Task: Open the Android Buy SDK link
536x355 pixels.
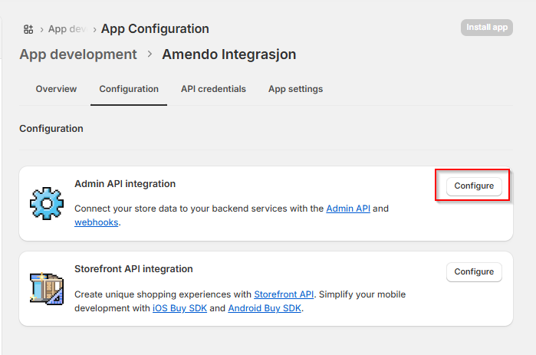Action: point(265,308)
